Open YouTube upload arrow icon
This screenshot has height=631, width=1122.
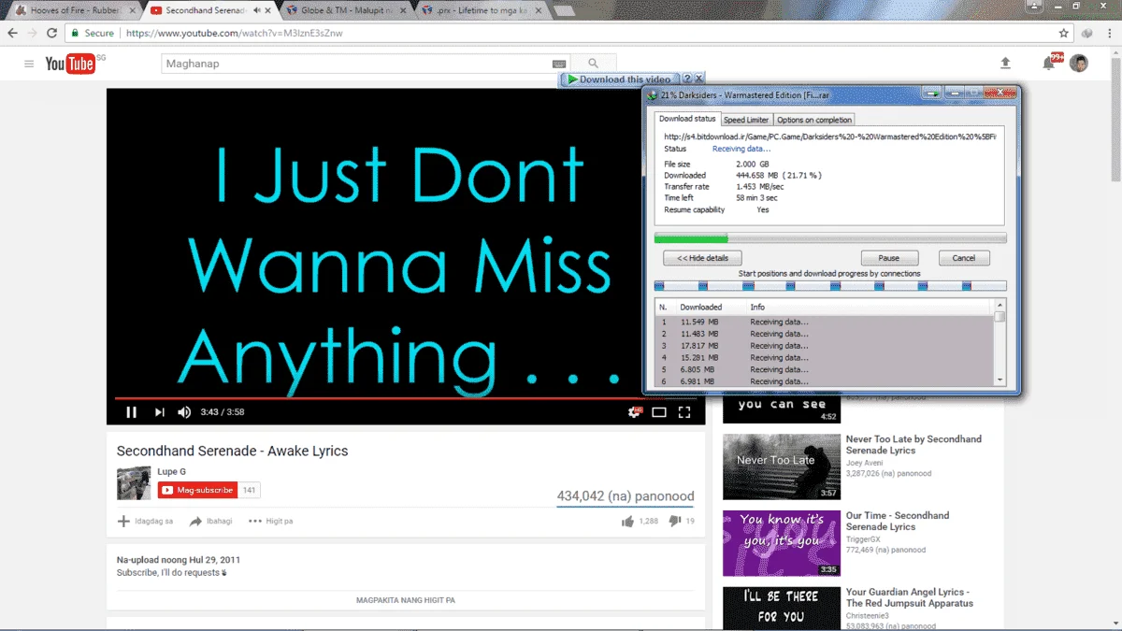(x=1005, y=64)
